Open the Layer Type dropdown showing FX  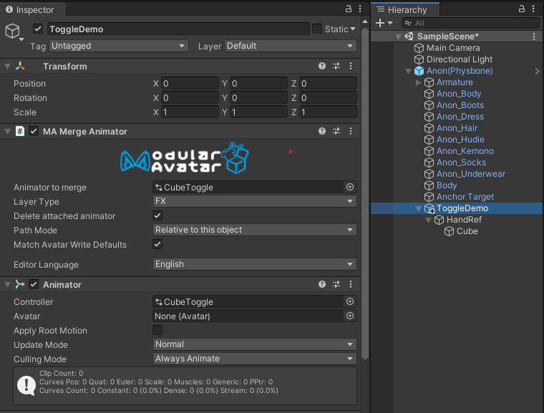click(x=255, y=201)
